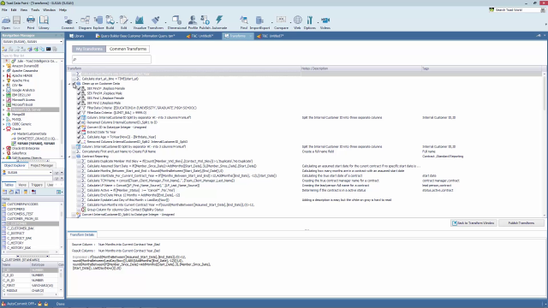Collapse the Oracle connection node

pos(3,129)
